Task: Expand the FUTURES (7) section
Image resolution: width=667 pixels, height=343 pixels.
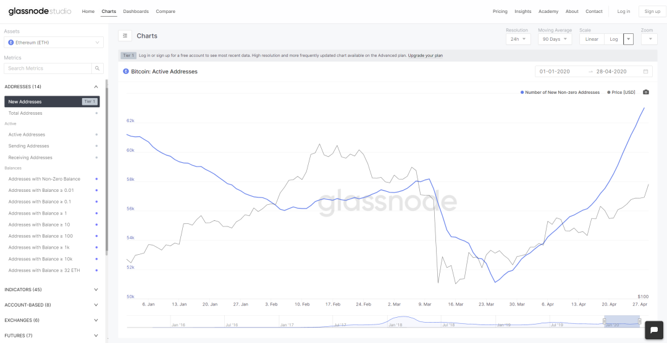Action: click(x=51, y=336)
